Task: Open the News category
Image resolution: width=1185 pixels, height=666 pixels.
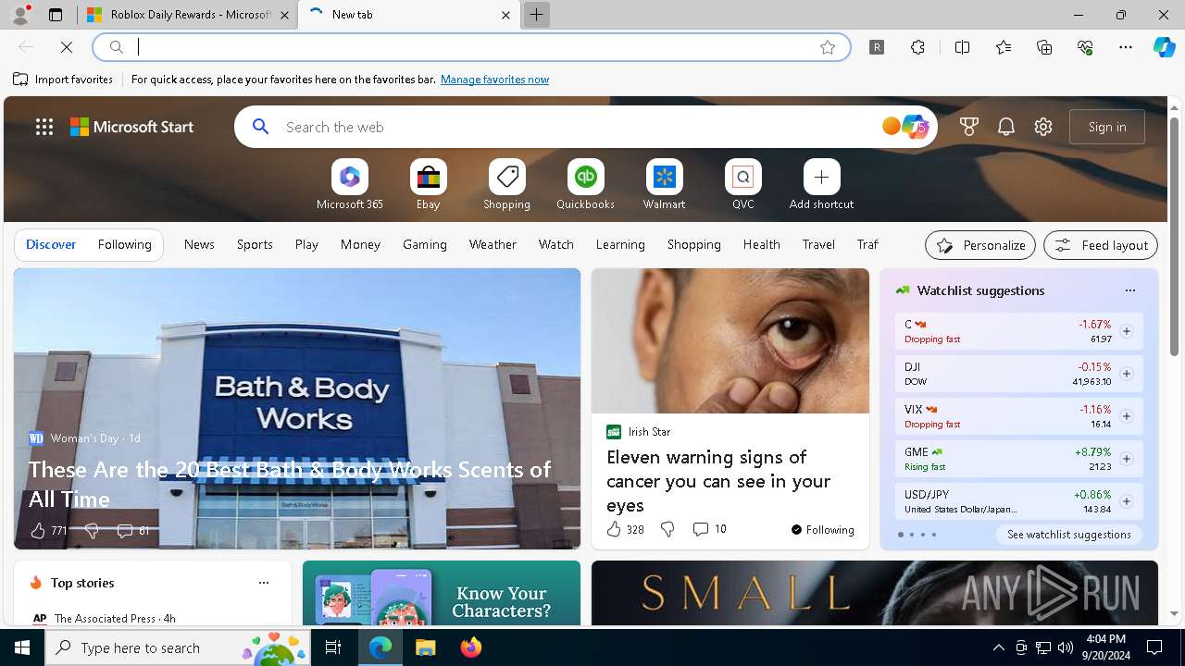Action: (199, 244)
